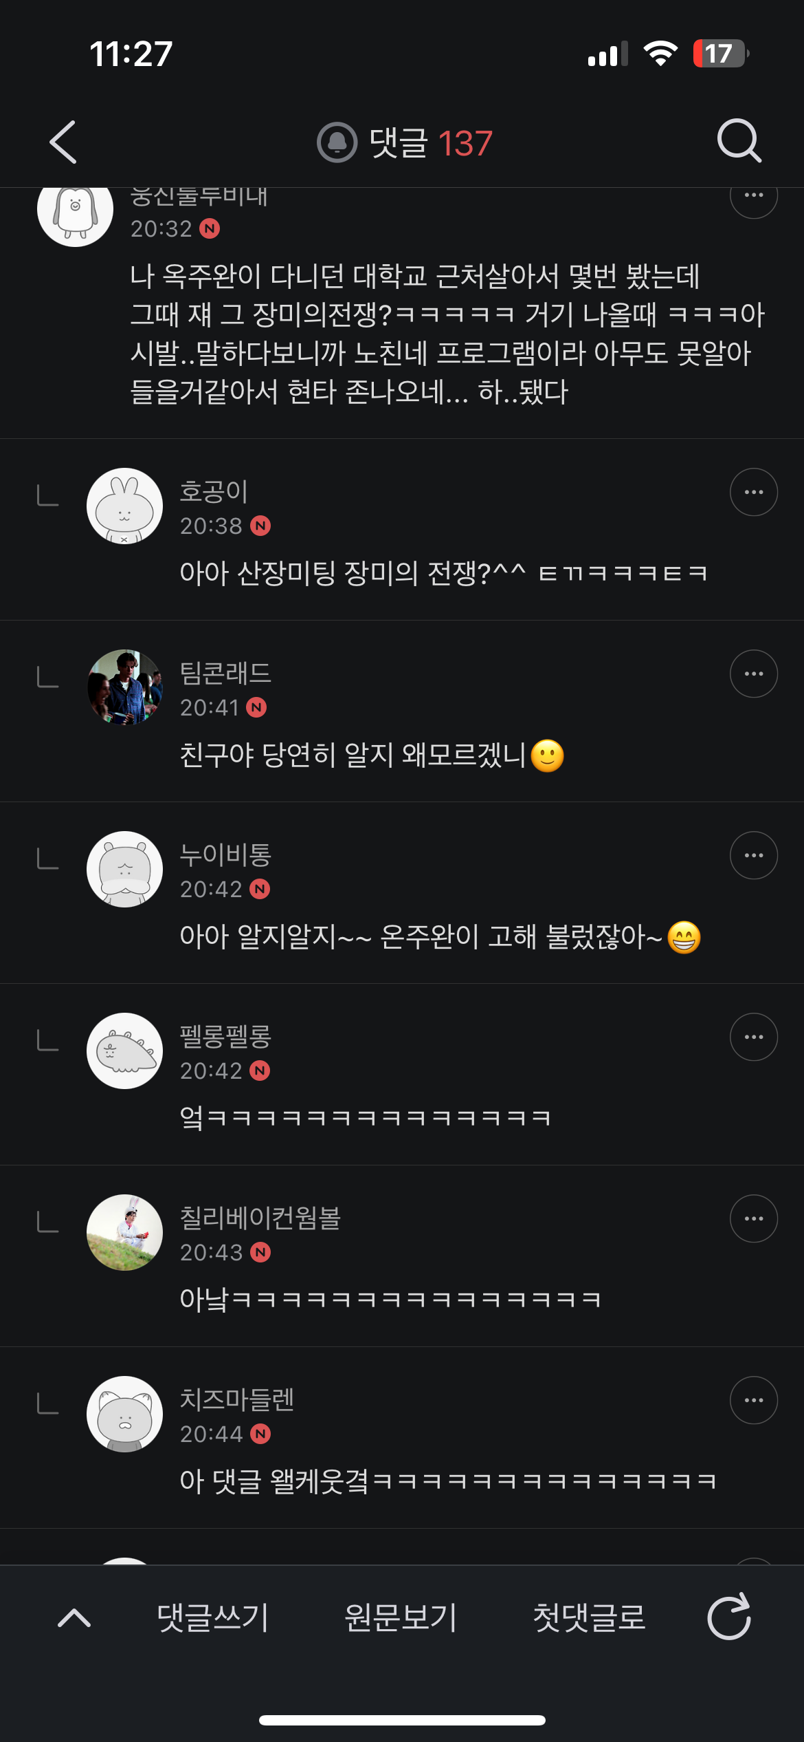Tap the three-dot menu on 치즈마들렌's comment

coord(753,1400)
